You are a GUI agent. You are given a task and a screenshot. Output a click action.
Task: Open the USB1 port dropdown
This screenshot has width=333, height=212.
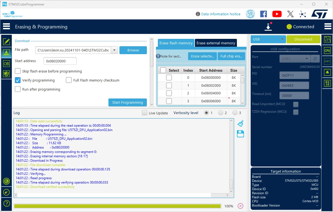[295, 59]
